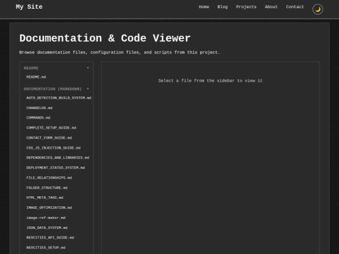Visit the About page in the navigation
339x254 pixels.
(x=271, y=7)
